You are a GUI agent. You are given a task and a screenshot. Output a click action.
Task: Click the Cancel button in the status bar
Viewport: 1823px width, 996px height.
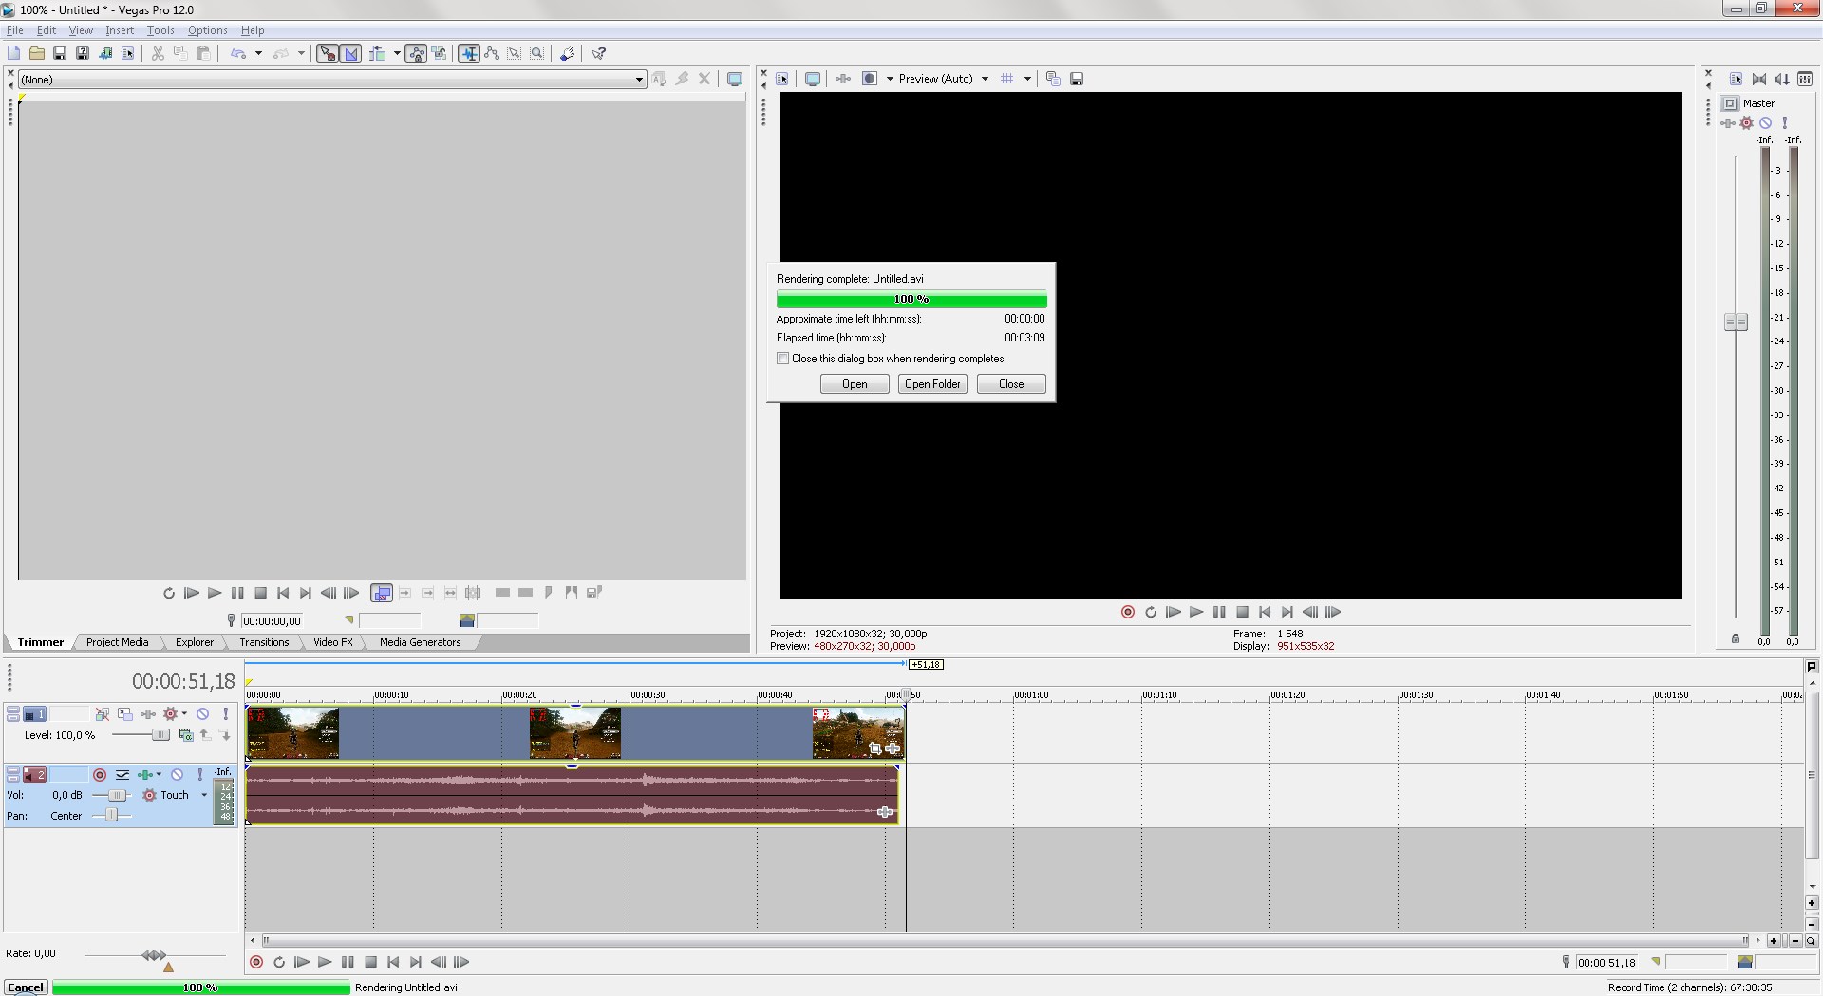pos(26,987)
